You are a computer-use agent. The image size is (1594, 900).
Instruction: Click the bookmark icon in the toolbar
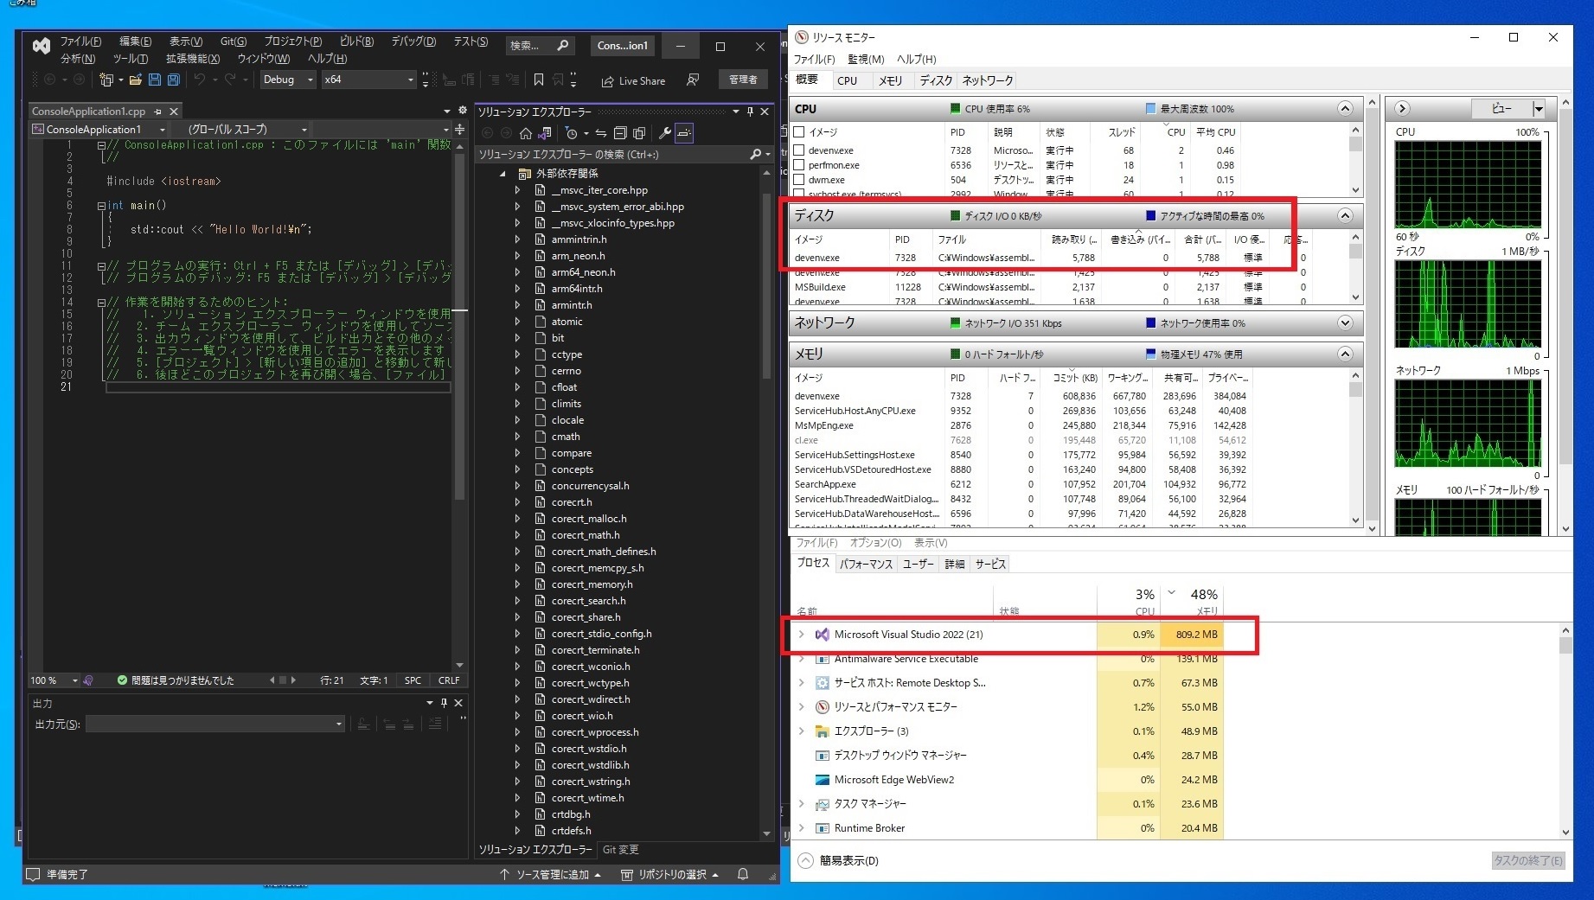point(539,80)
